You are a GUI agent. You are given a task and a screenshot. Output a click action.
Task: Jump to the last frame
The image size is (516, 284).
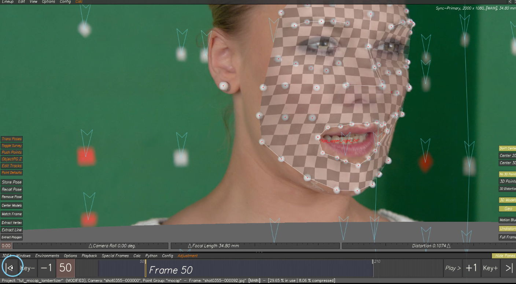click(x=509, y=268)
